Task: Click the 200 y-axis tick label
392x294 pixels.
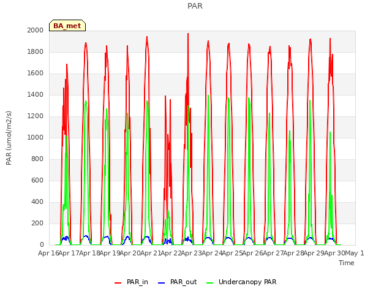Action: 37,223
